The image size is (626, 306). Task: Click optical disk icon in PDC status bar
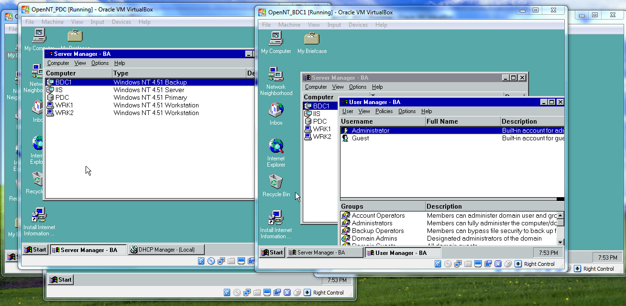pyautogui.click(x=211, y=261)
